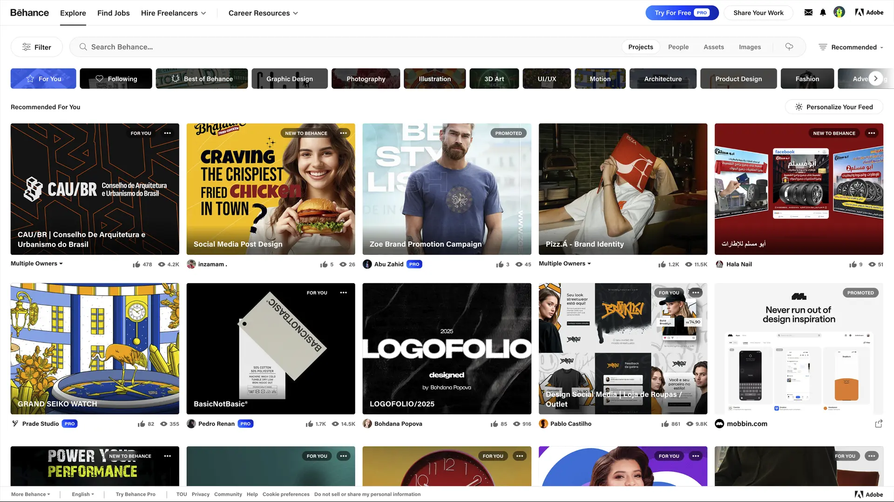Choose the Fashion category
The height and width of the screenshot is (502, 894).
(807, 79)
